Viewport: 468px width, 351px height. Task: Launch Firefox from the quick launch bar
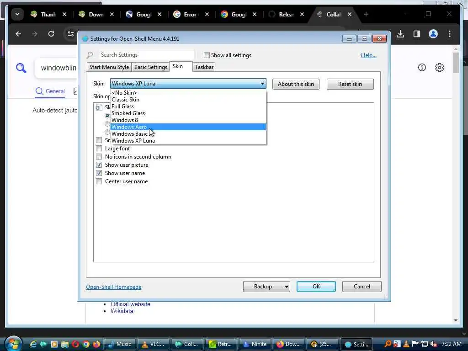pos(96,344)
